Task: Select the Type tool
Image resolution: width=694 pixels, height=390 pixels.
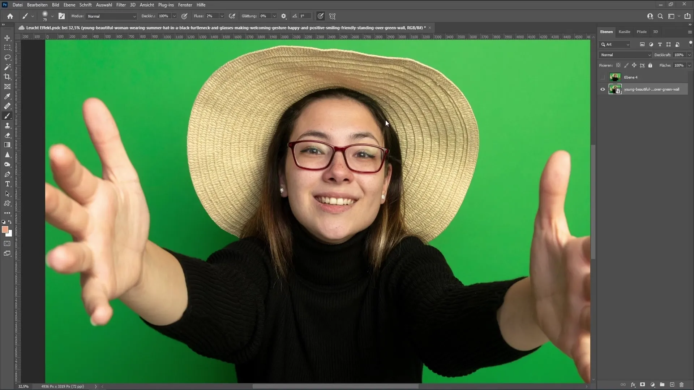Action: pos(7,184)
